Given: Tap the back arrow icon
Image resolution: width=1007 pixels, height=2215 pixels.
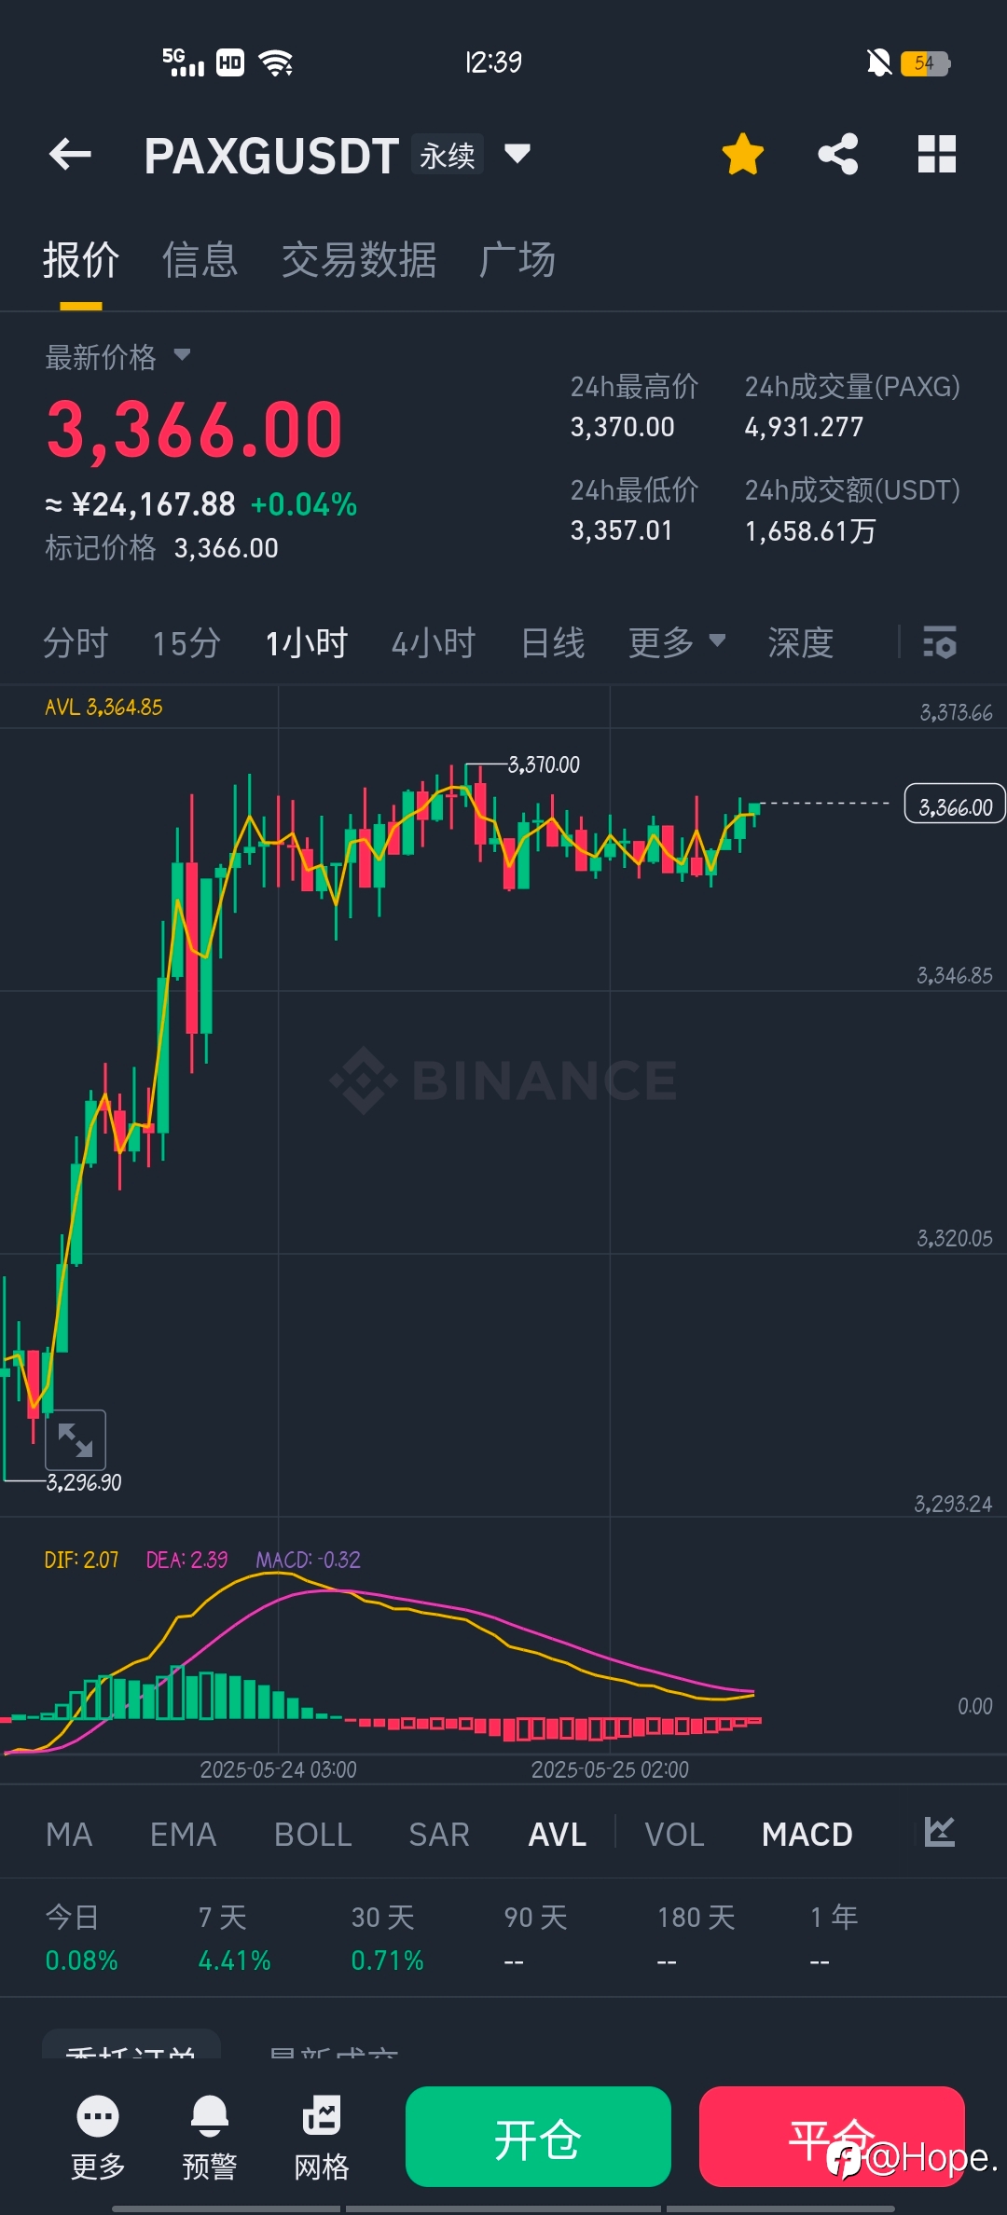Looking at the screenshot, I should click(x=70, y=155).
